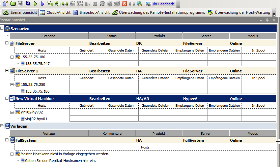Viewport: 280px width, 167px height.
Task: Click the Save All (stacked disks) icon
Action: click(28, 4)
